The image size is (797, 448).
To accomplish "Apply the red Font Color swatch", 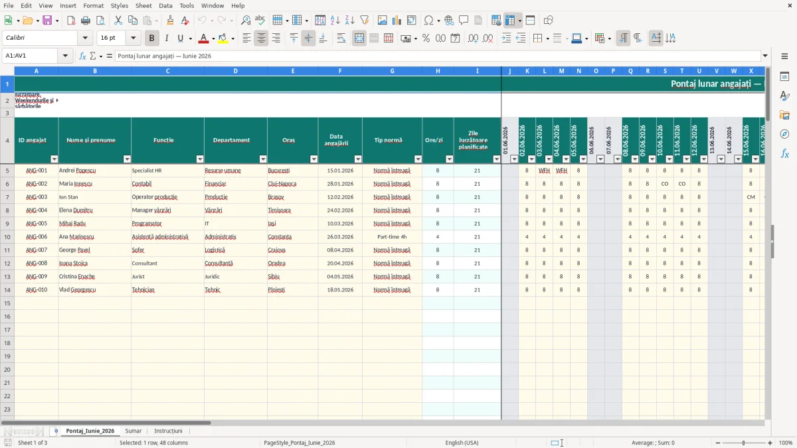I will click(x=203, y=38).
